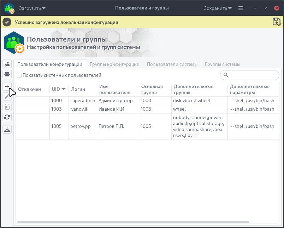The width and height of the screenshot is (284, 228).
Task: Open the application hamburger menu
Action: (241, 8)
